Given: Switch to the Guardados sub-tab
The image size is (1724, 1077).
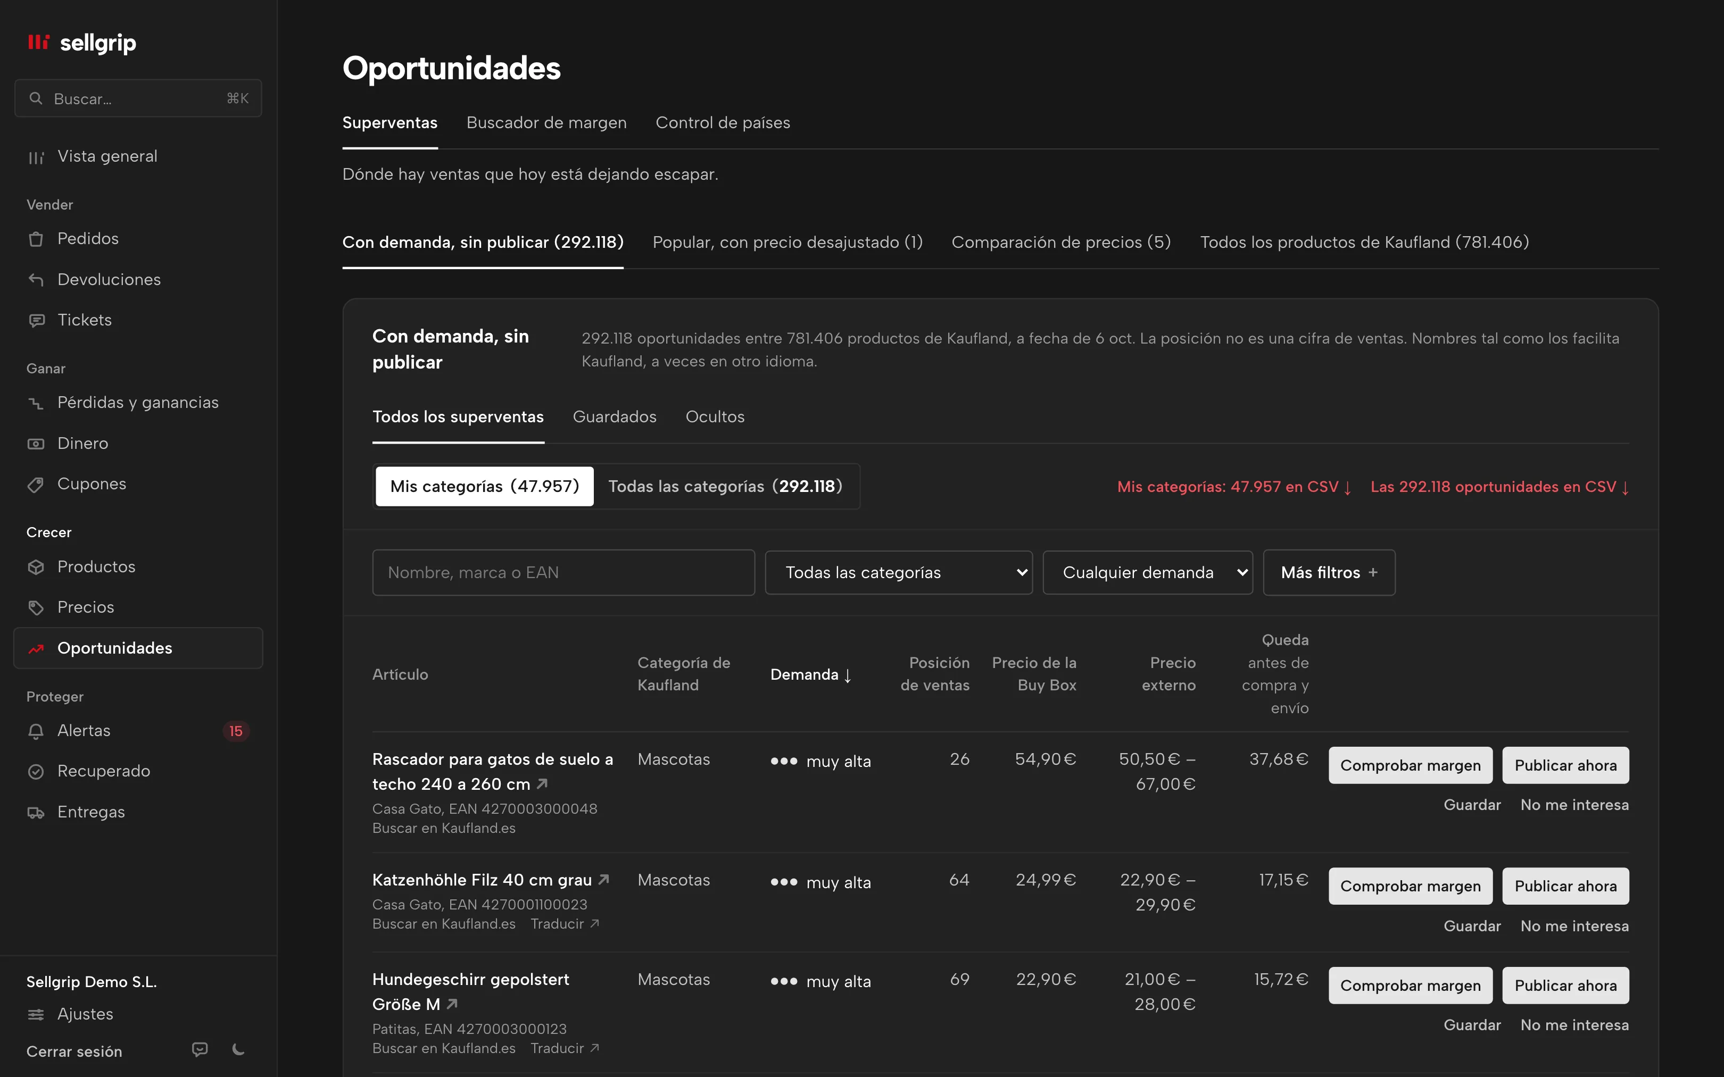Looking at the screenshot, I should [614, 416].
